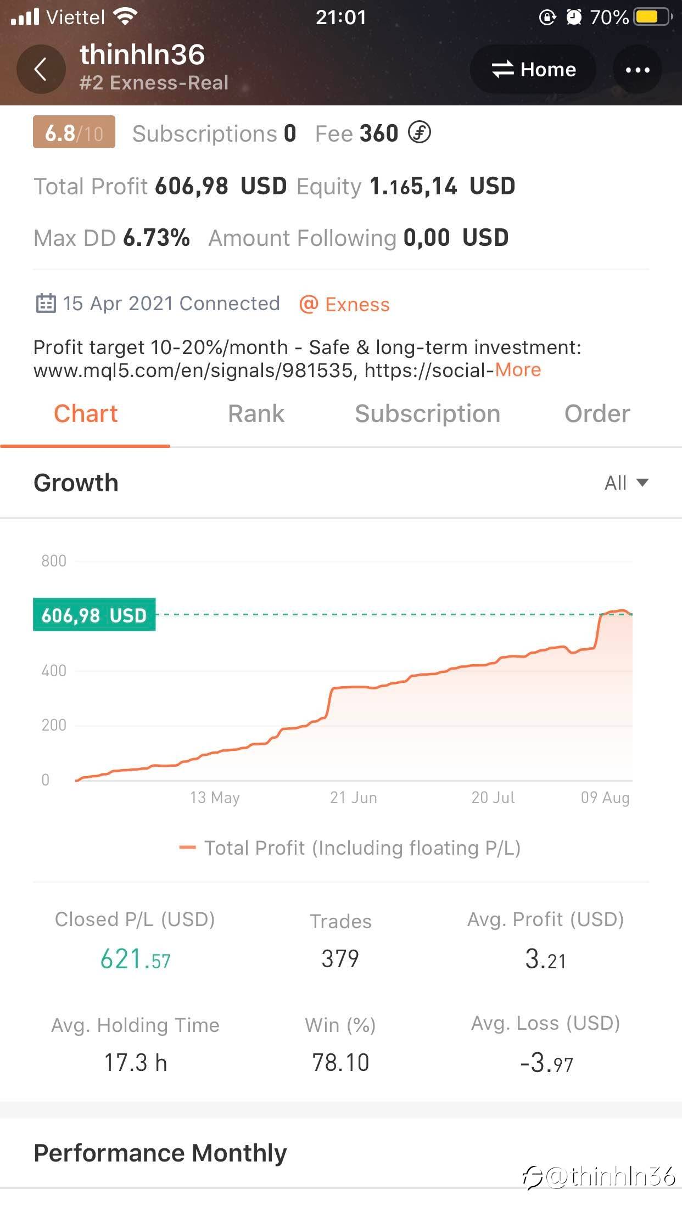Tap the battery indicator icon
This screenshot has width=682, height=1212.
tap(652, 16)
